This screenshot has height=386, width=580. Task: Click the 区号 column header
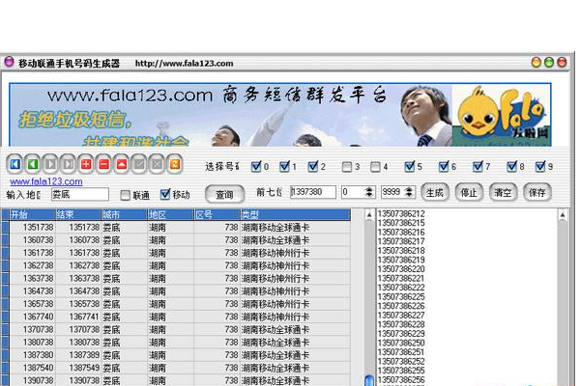coord(217,214)
